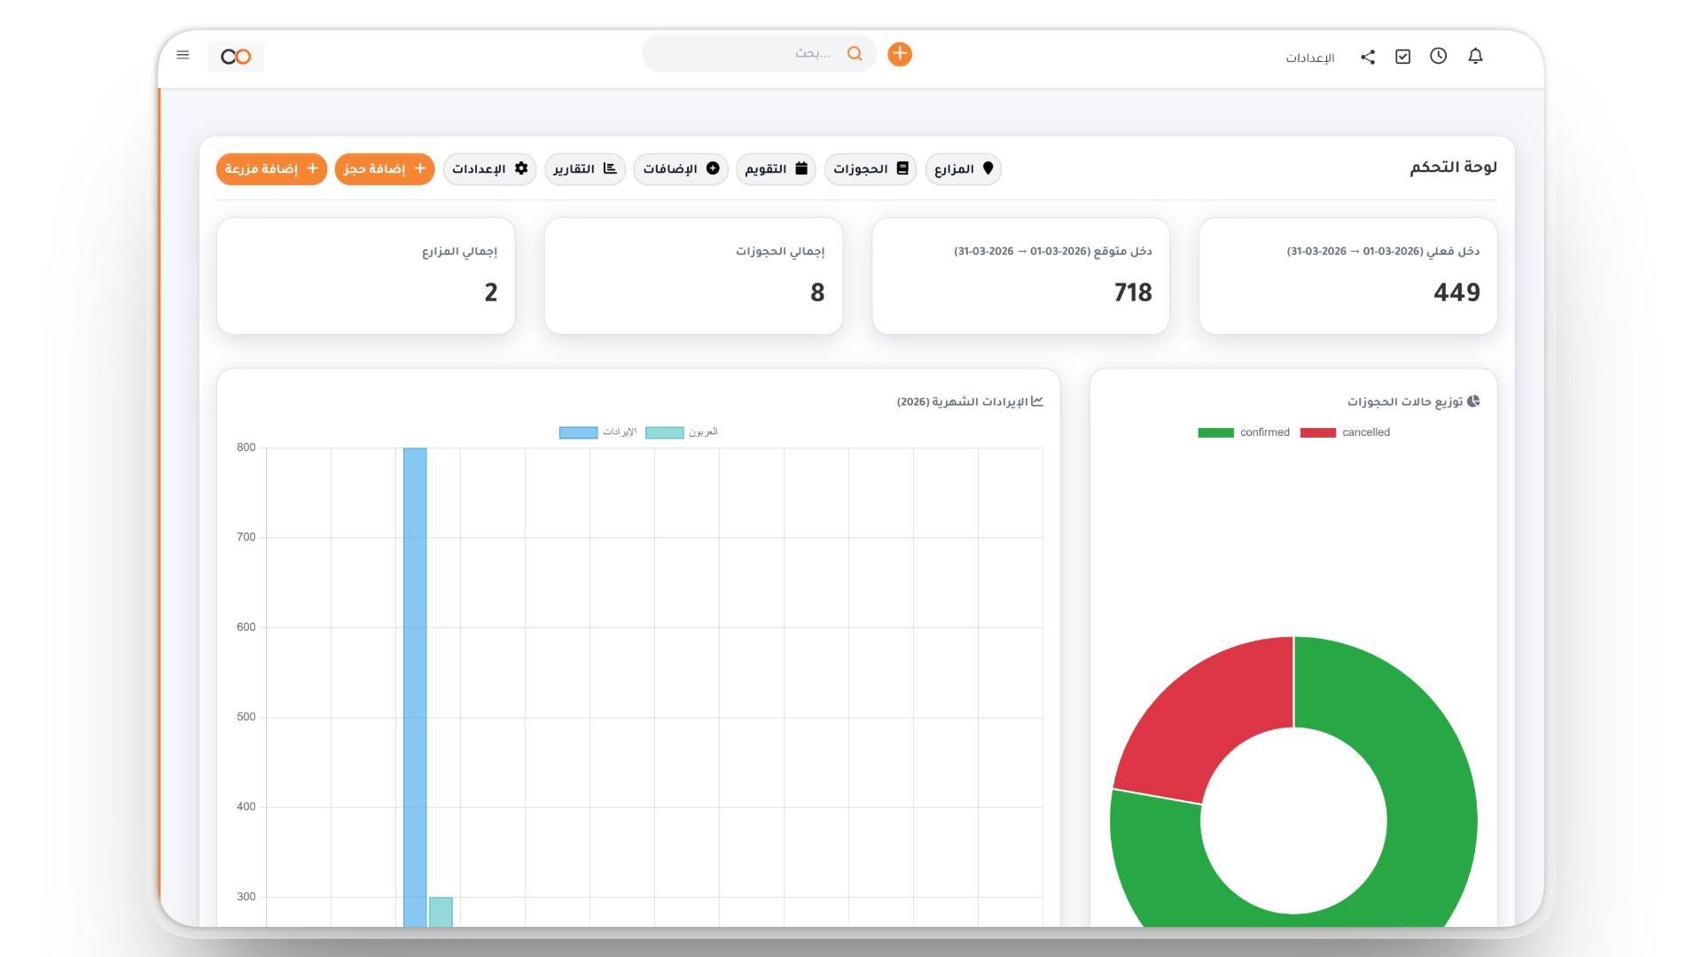
Task: Switch to the الحجوزات tab
Action: (871, 169)
